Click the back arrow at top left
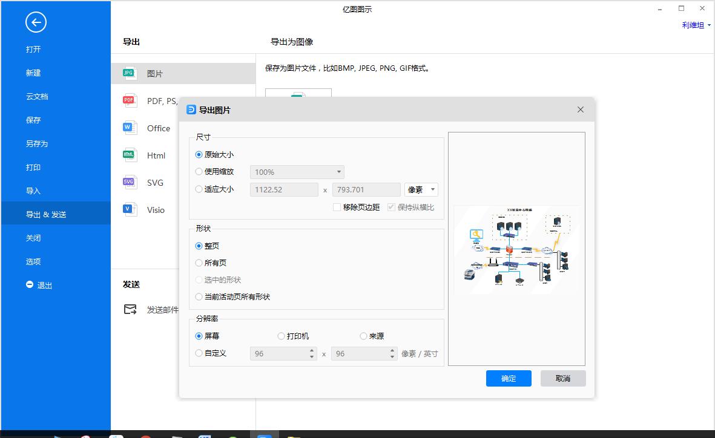This screenshot has width=715, height=438. 36,22
